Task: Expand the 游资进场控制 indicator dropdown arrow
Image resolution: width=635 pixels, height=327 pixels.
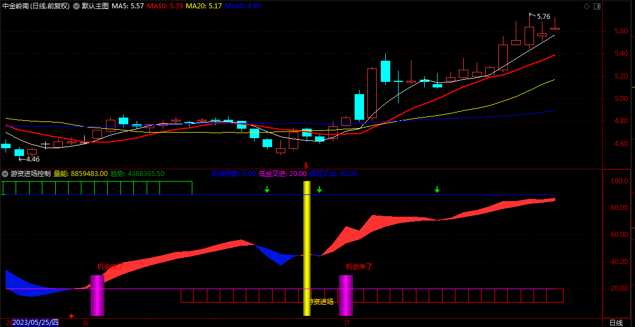Action: [x=5, y=174]
